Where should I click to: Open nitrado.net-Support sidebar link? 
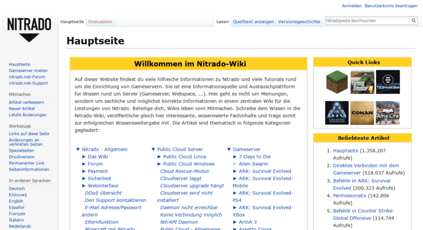click(x=28, y=83)
